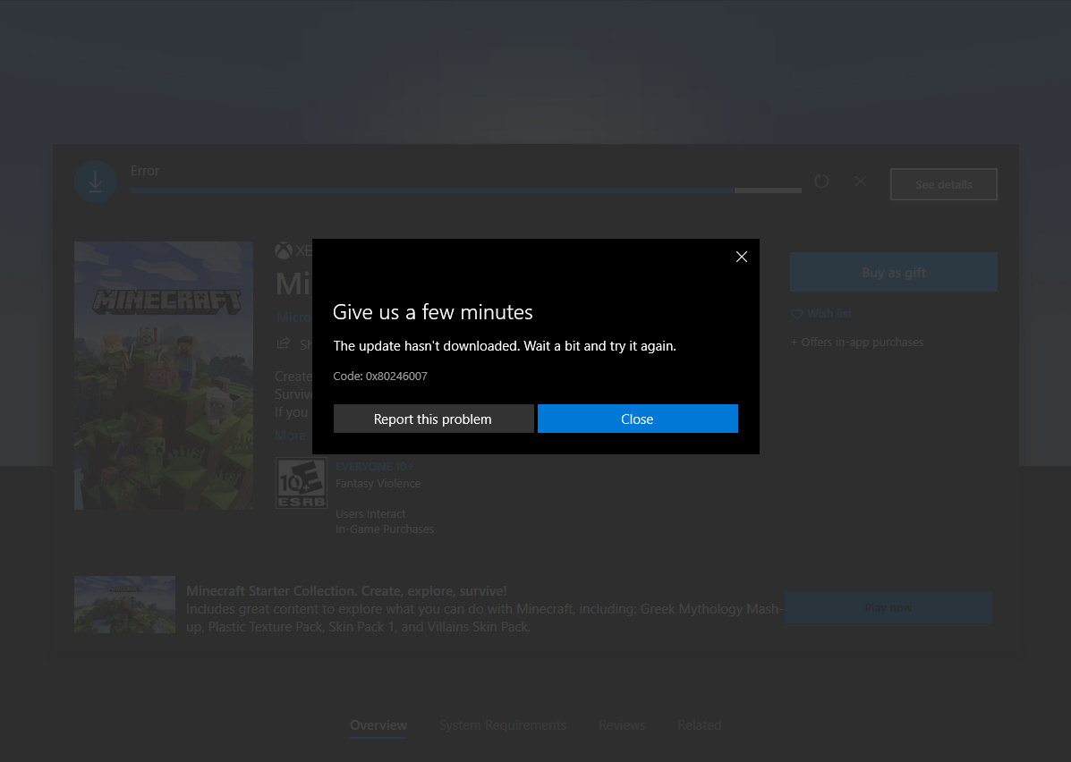Screen dimensions: 1071x762
Task: Add Minecraft to Wish list
Action: tap(821, 313)
